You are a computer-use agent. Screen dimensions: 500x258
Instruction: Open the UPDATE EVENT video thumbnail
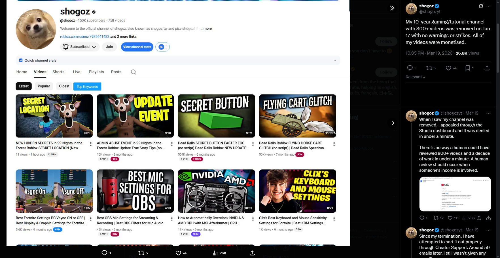tap(135, 116)
